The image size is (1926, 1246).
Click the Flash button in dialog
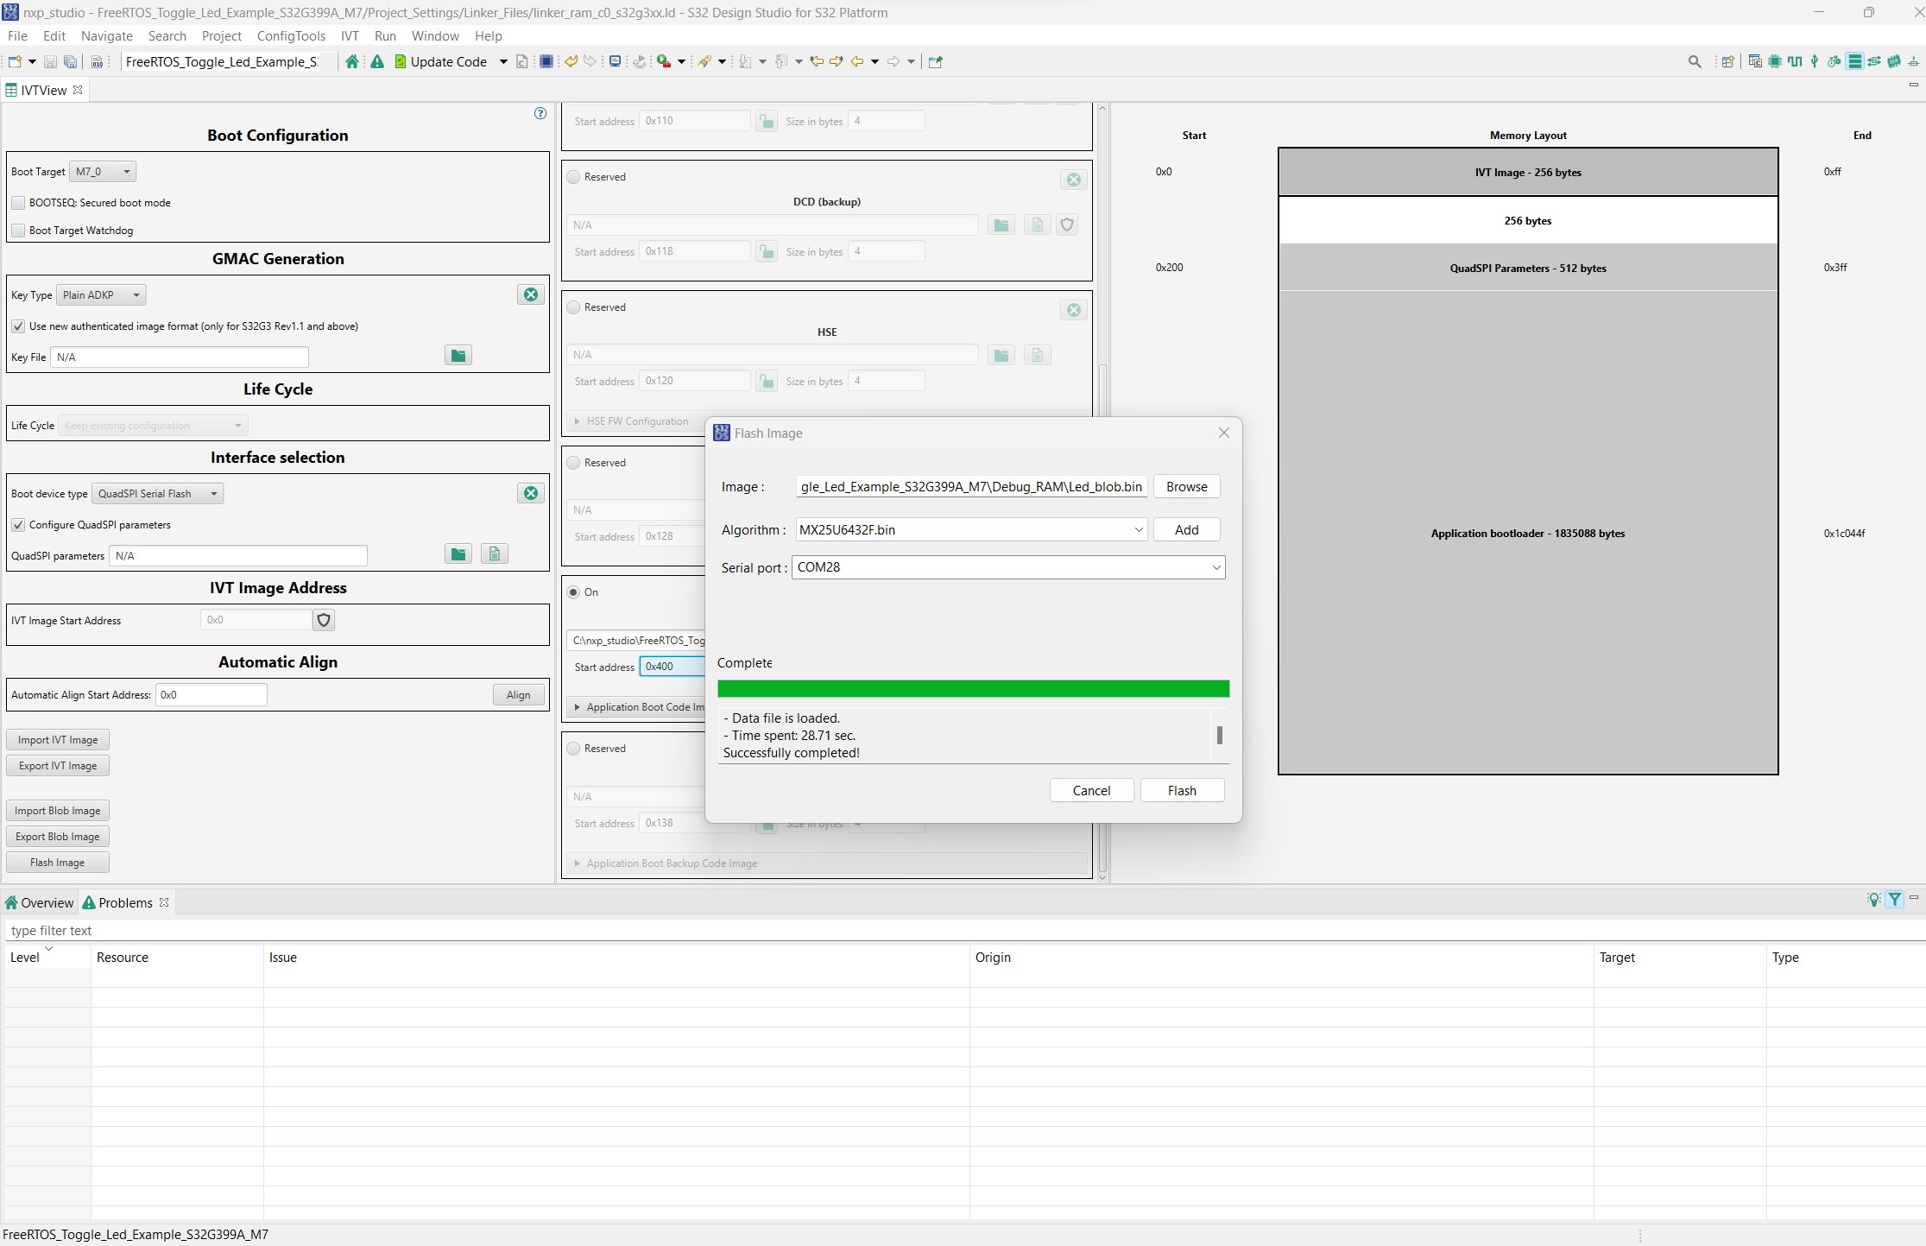click(1181, 790)
